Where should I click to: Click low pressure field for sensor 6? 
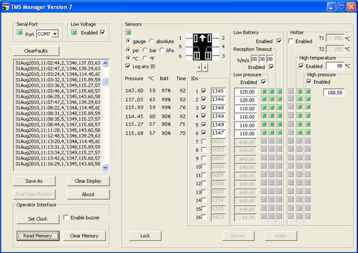tap(245, 134)
